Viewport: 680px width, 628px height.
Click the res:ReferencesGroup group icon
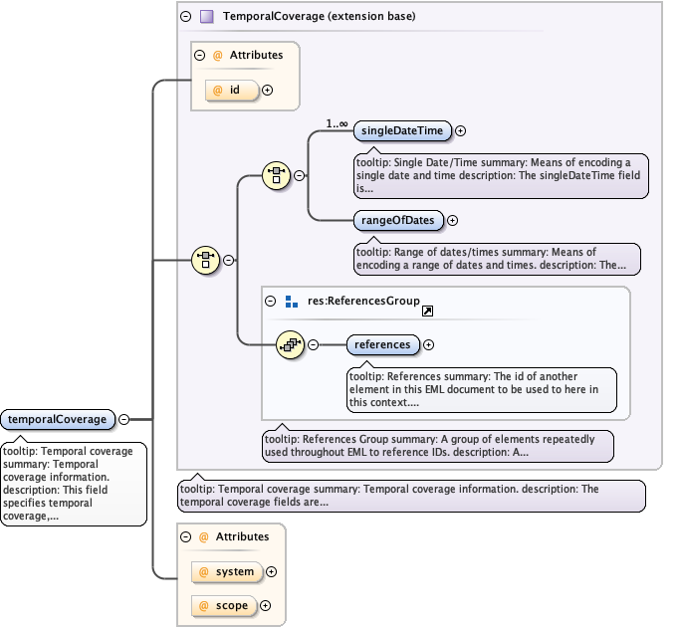coord(292,301)
